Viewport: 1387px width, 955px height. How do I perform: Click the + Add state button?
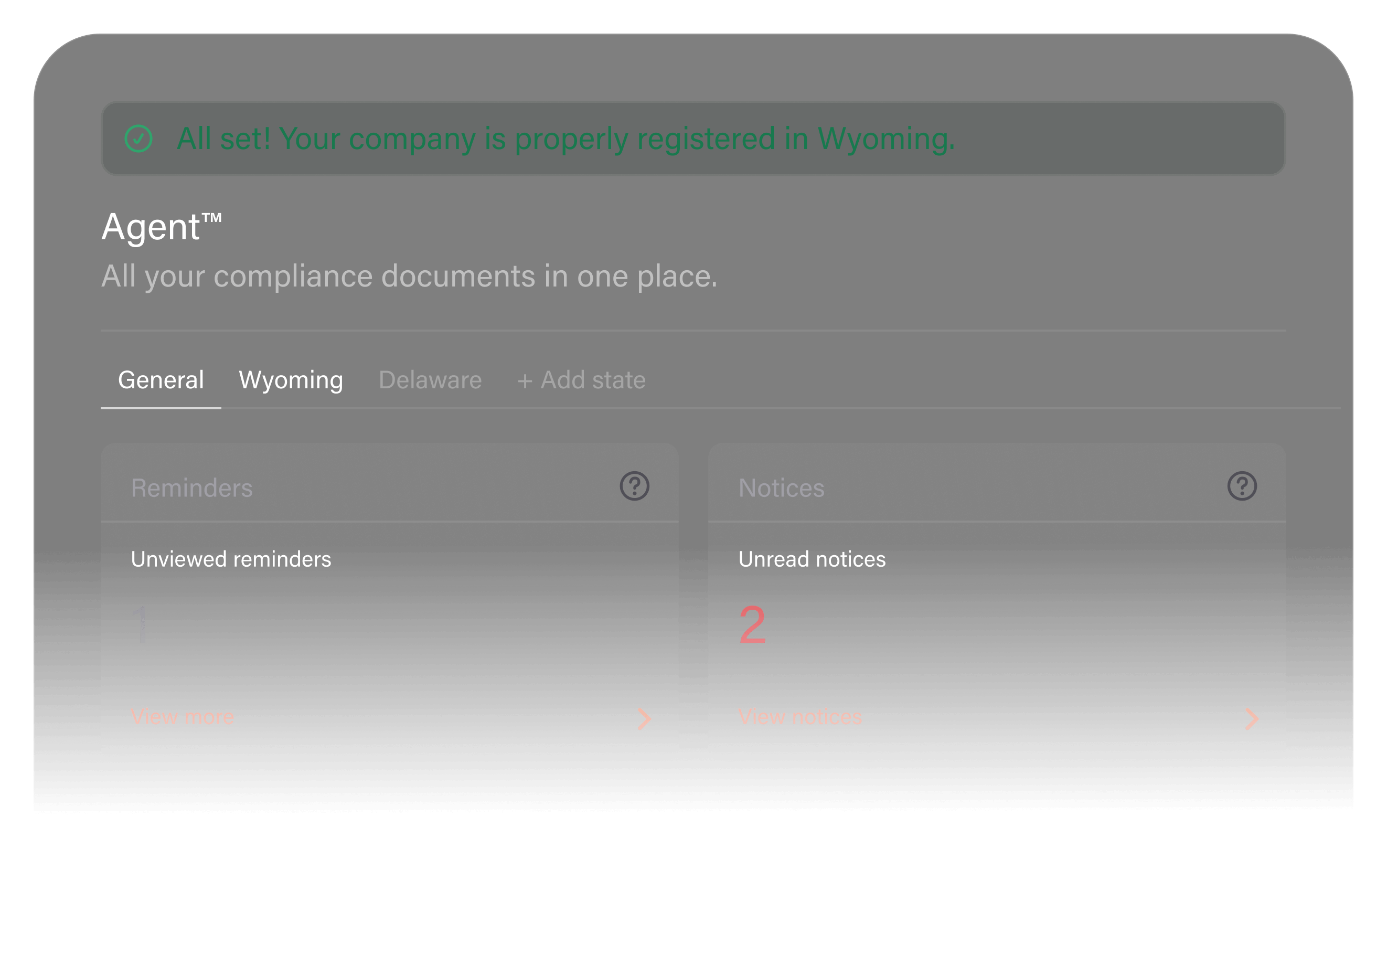(x=581, y=380)
